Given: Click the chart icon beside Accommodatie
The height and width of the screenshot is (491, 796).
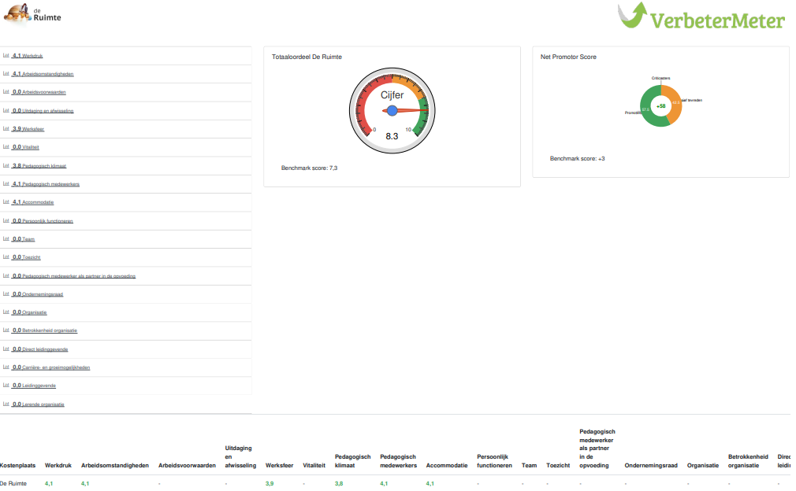Looking at the screenshot, I should point(6,202).
